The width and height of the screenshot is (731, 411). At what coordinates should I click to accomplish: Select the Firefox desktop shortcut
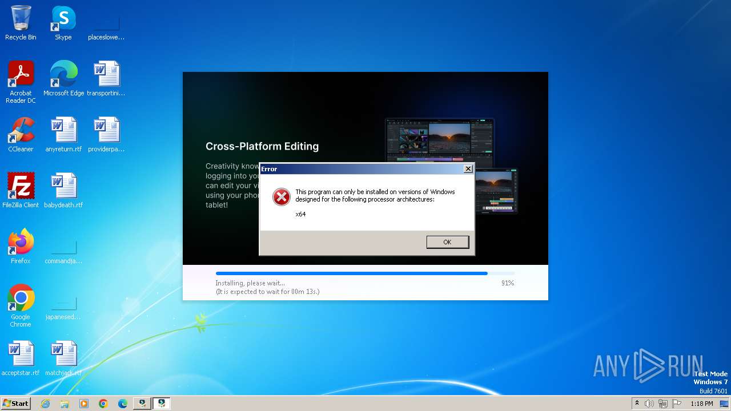tap(21, 247)
